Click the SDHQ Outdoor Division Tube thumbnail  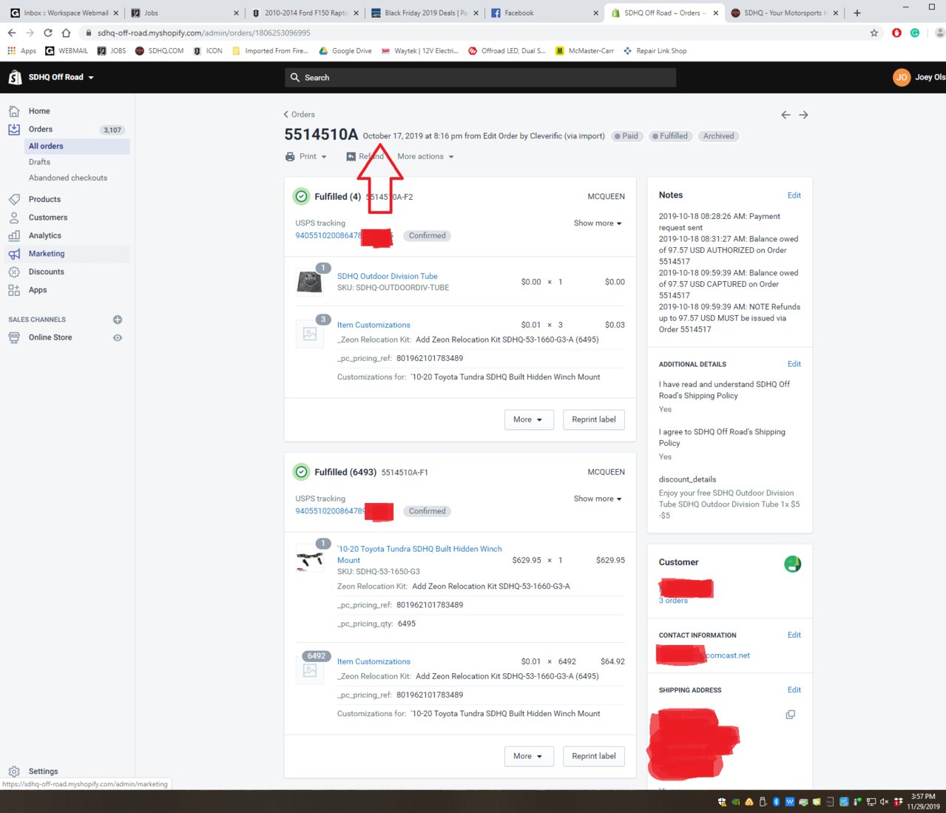(310, 280)
